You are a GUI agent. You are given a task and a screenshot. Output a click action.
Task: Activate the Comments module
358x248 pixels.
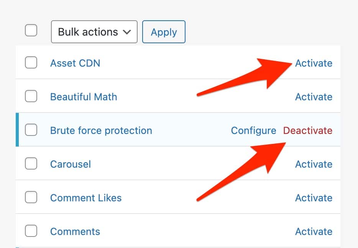[314, 232]
